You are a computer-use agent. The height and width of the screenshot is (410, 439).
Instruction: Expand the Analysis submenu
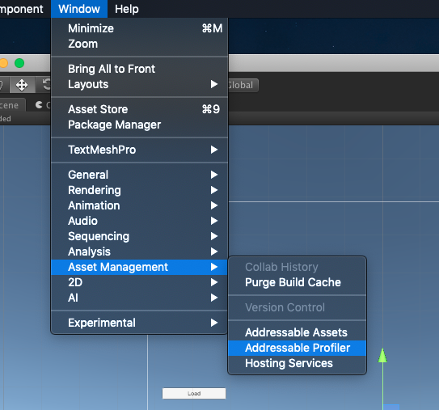[139, 251]
